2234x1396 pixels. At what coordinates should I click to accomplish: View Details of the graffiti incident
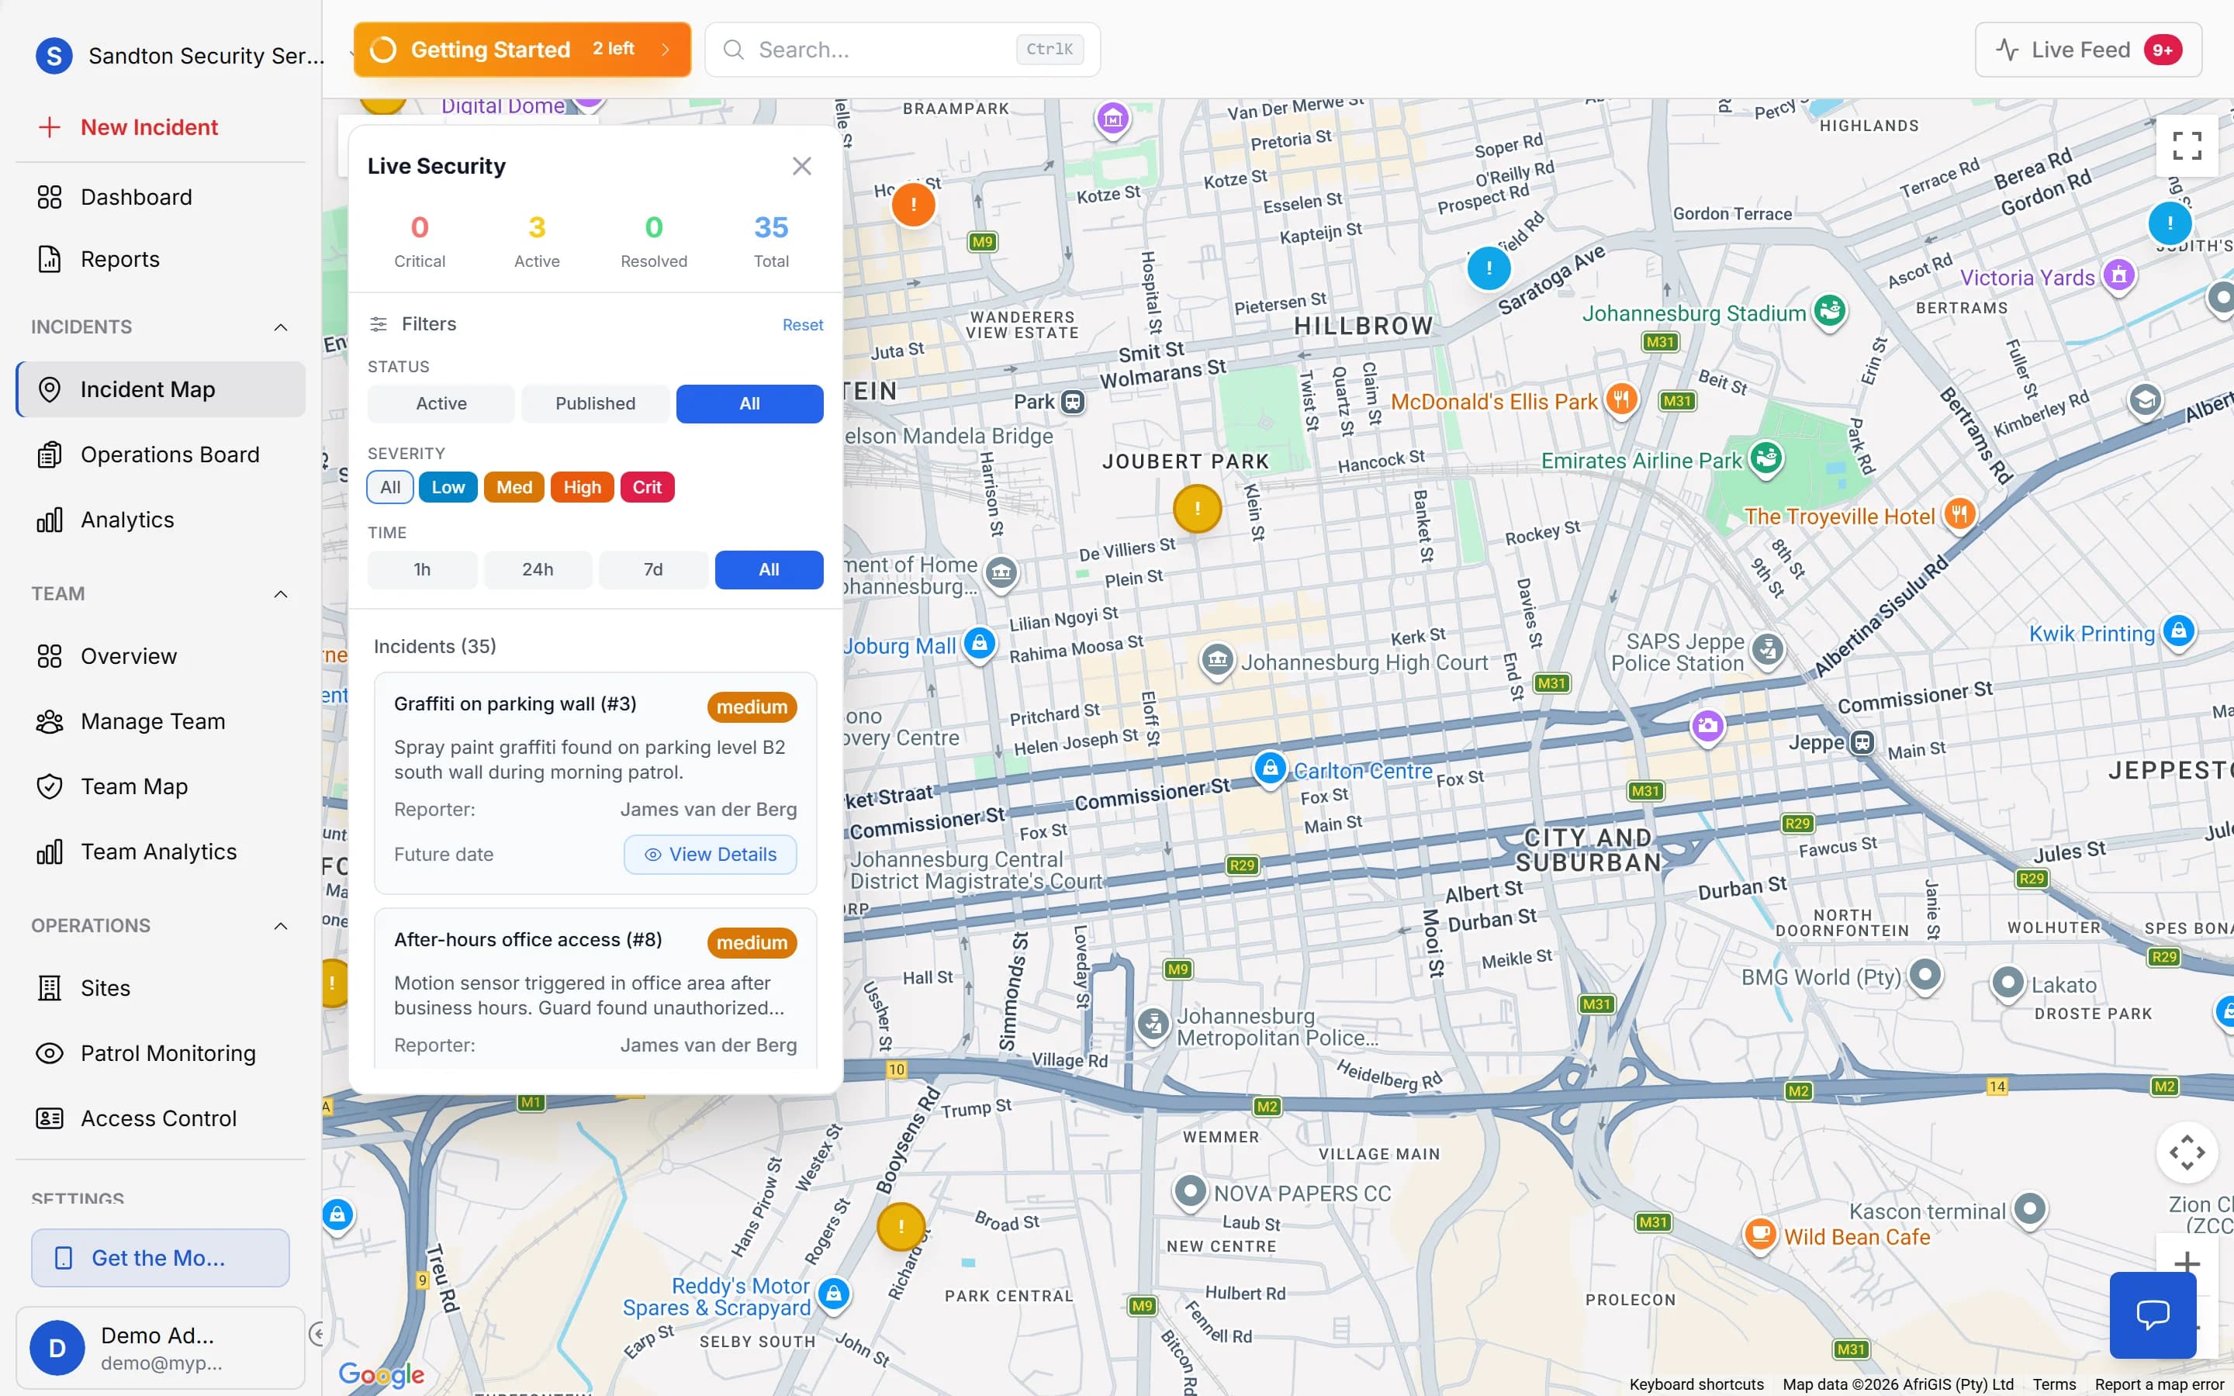(710, 854)
